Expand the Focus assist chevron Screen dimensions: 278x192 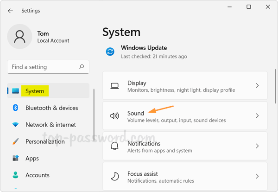pyautogui.click(x=257, y=177)
